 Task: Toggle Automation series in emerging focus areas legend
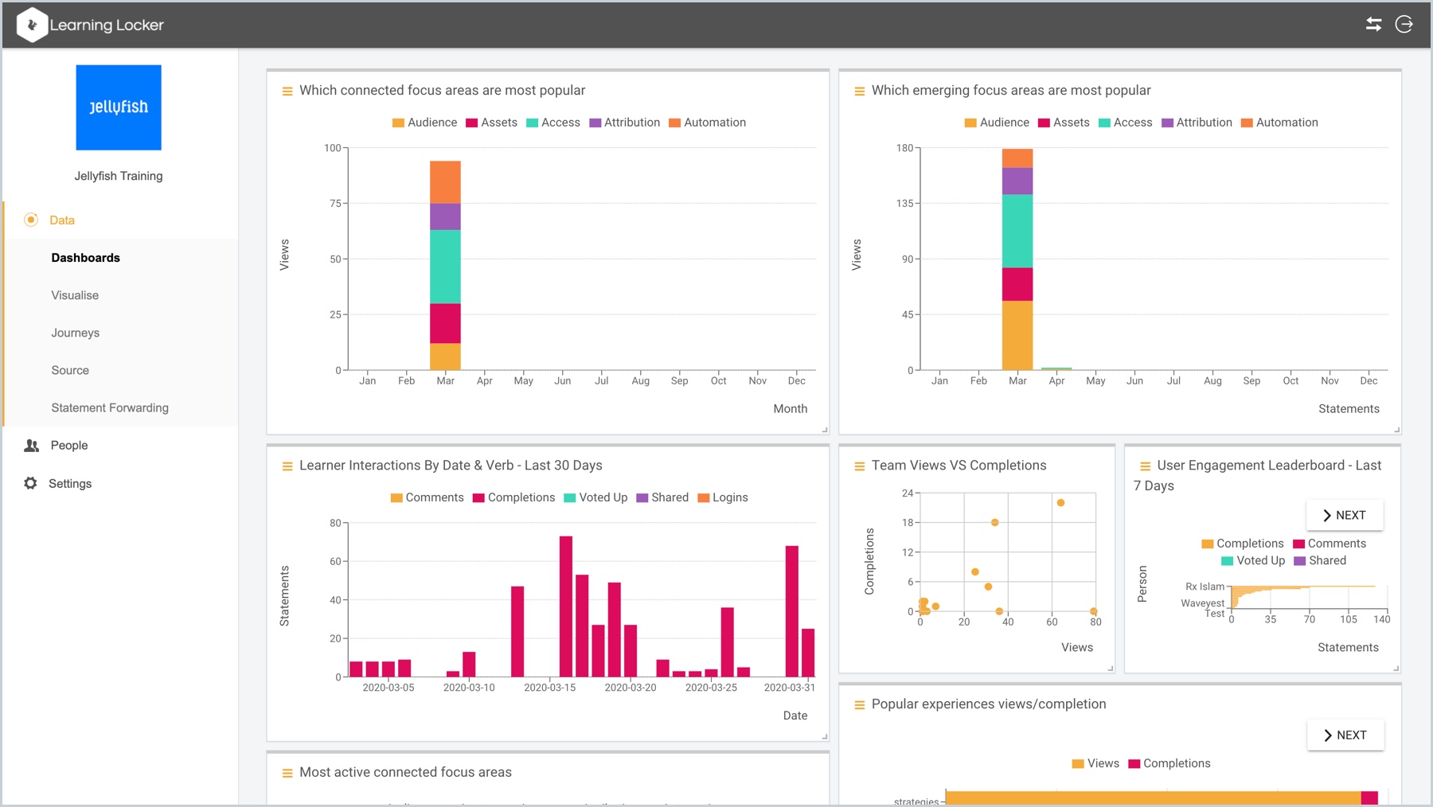(x=1279, y=123)
